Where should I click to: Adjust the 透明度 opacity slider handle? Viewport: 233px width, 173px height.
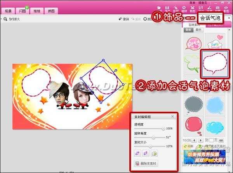coord(163,128)
